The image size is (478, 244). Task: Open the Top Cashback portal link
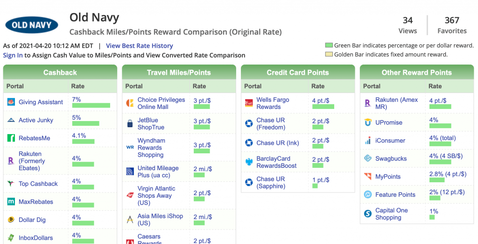pos(38,184)
